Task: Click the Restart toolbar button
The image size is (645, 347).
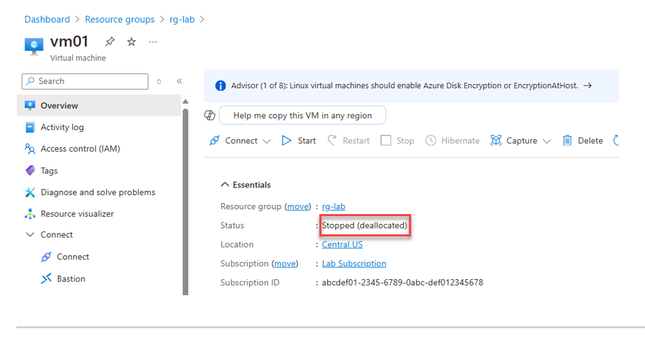Action: [349, 141]
